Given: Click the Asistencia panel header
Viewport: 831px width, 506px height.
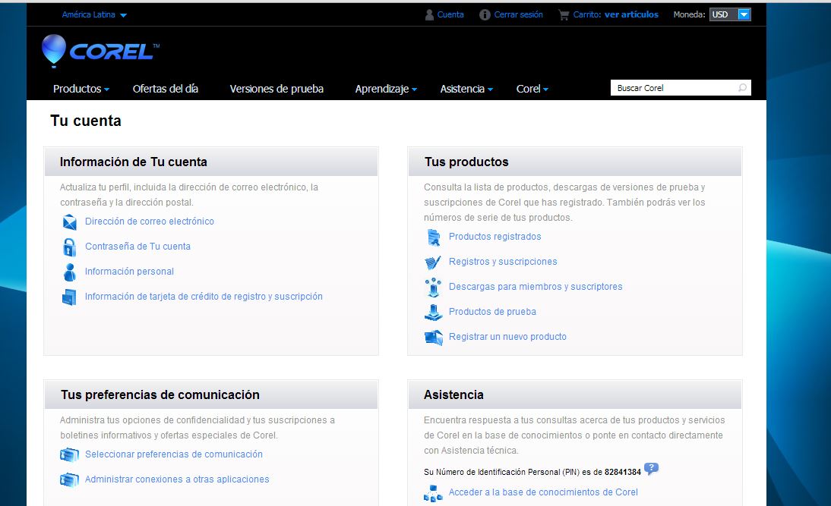Looking at the screenshot, I should 575,394.
